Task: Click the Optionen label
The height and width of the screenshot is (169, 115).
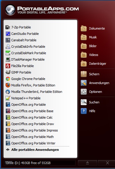Action: pos(95,92)
